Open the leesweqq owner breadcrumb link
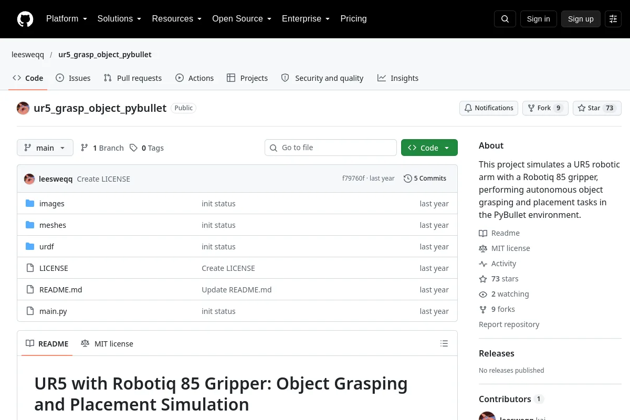 coord(28,55)
